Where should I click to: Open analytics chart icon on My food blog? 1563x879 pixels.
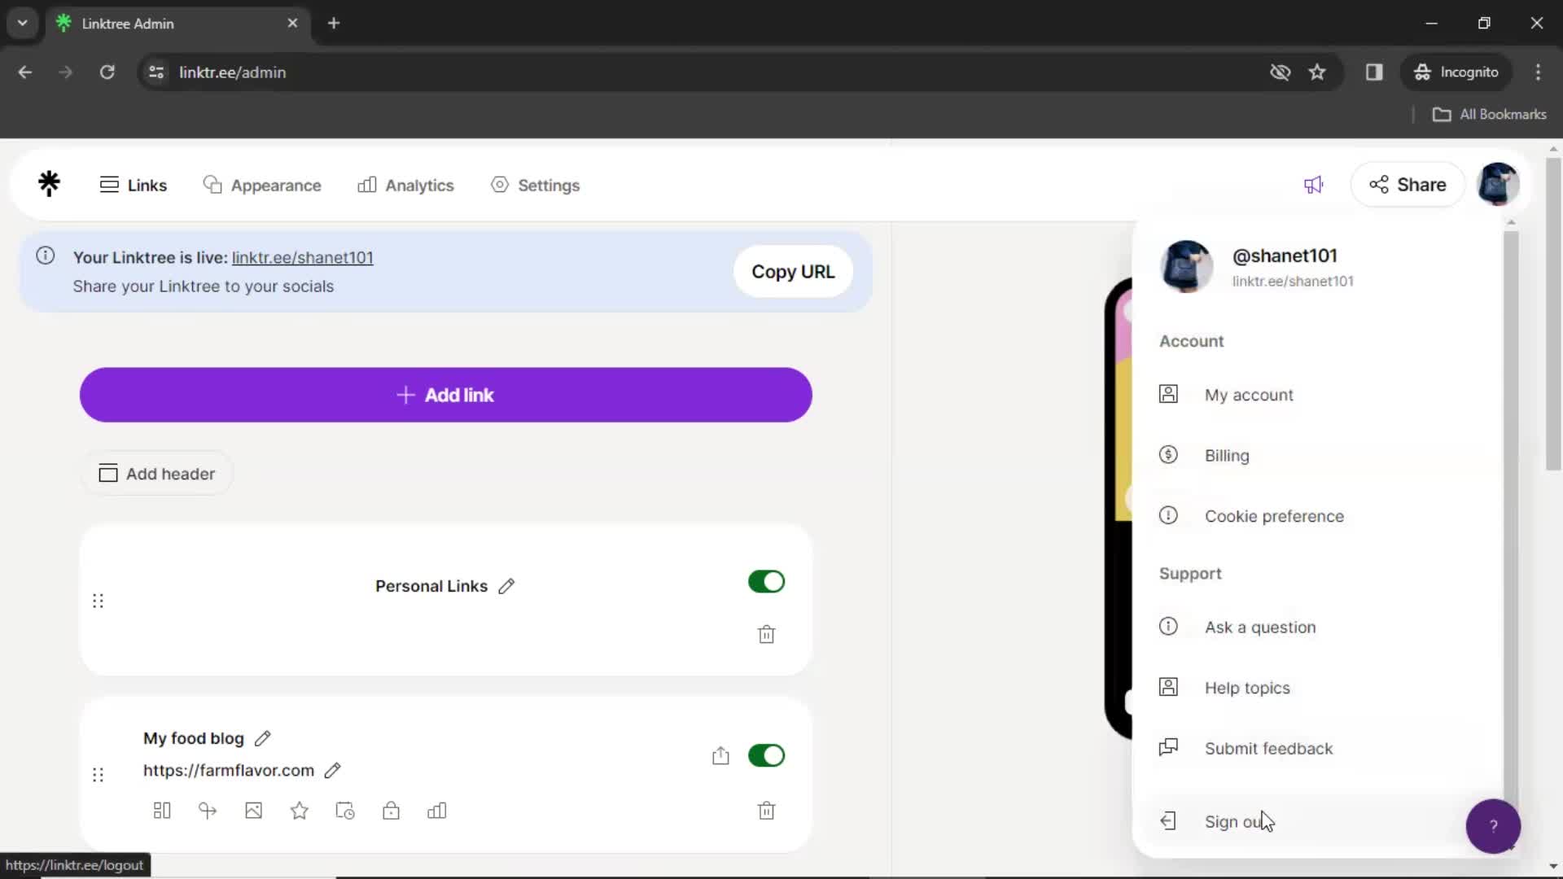[437, 811]
